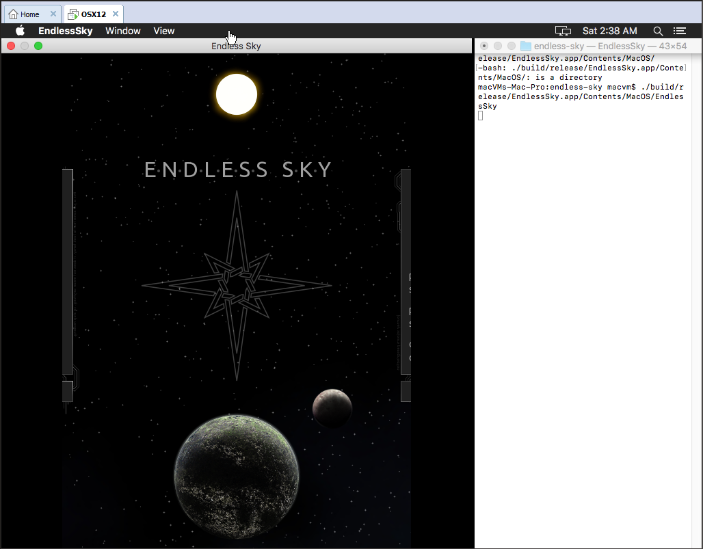Open the EndlessSky application menu

(x=66, y=30)
